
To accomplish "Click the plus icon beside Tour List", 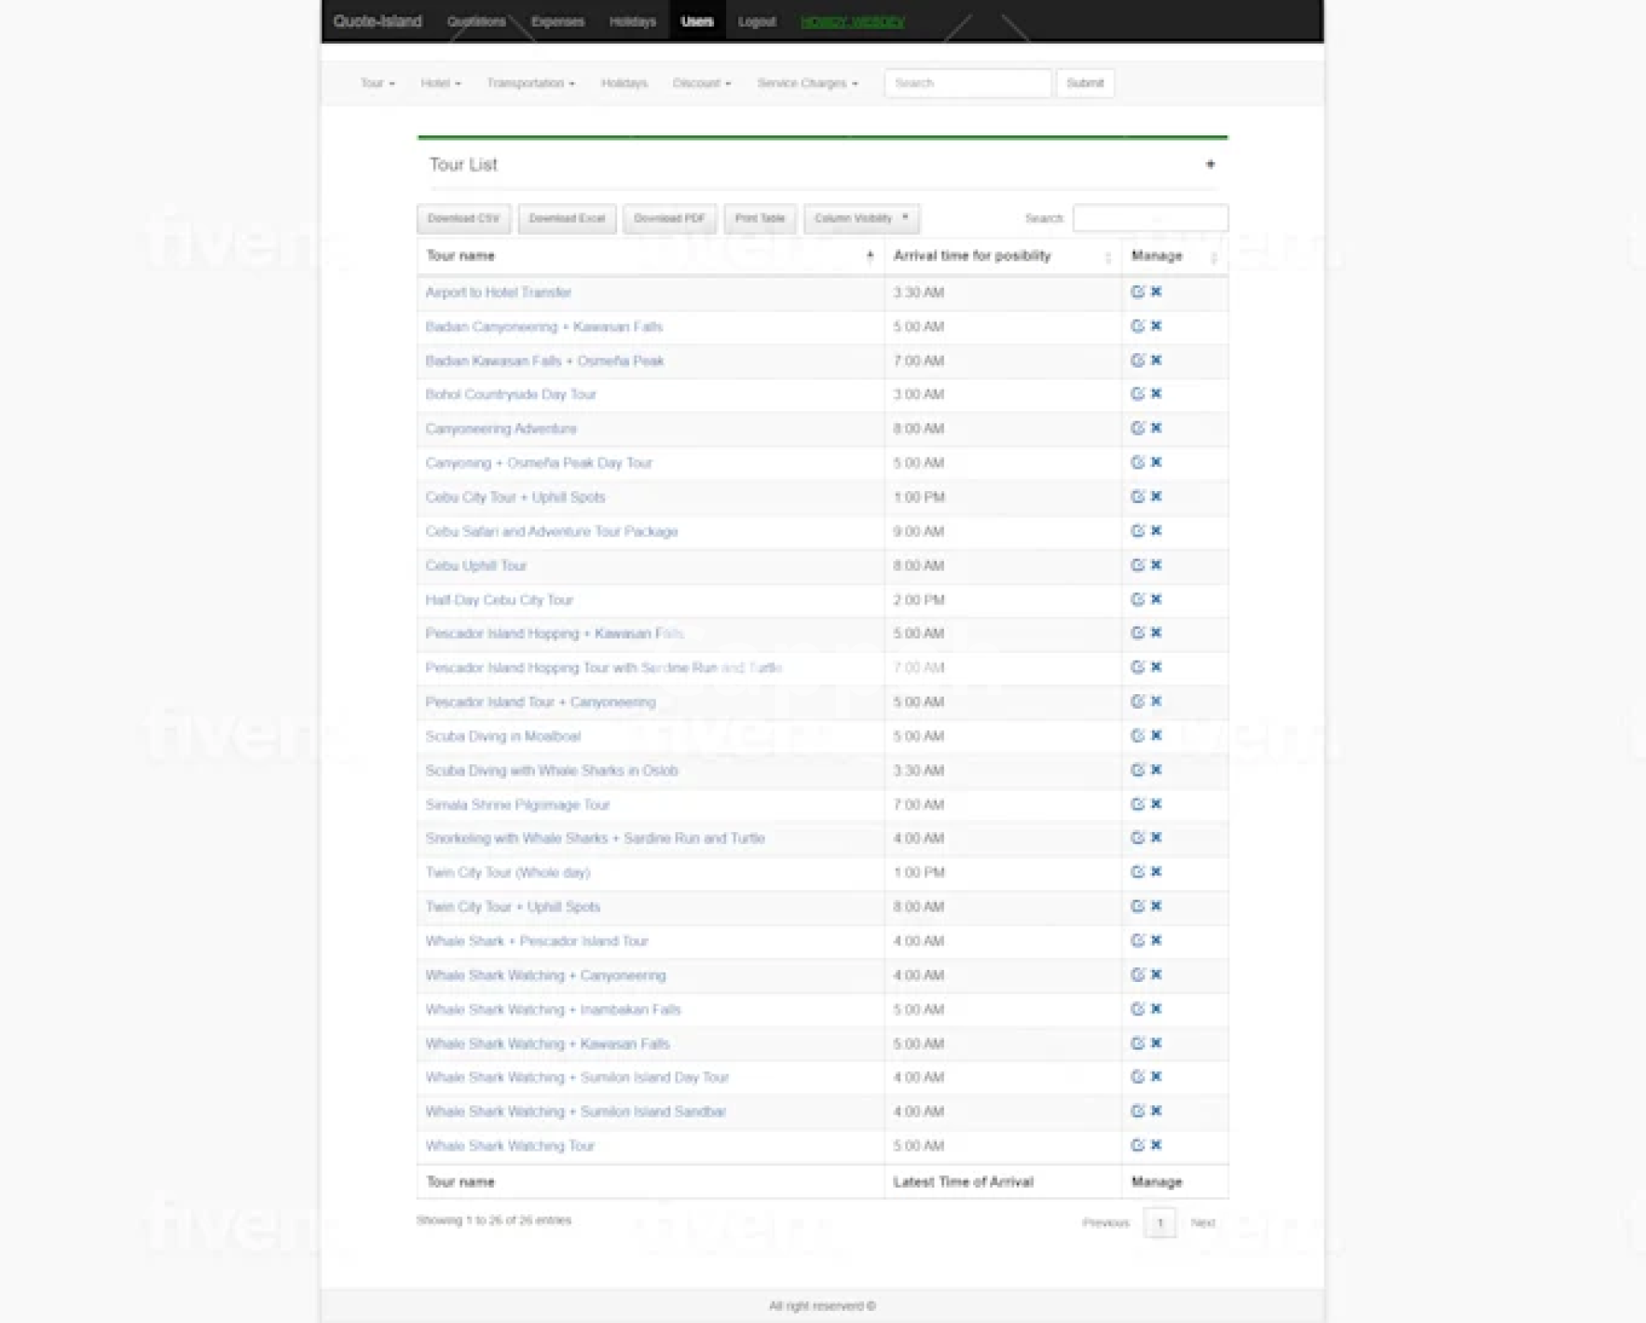I will click(x=1210, y=165).
